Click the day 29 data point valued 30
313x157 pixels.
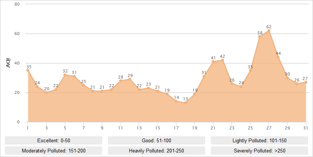[x=287, y=78]
